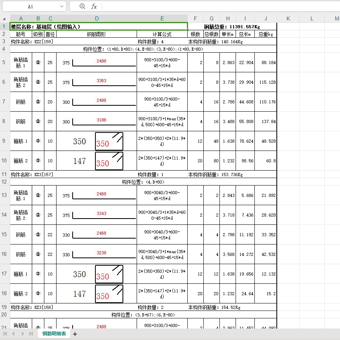Screen dimensions: 340x340
Task: Click the total weight cell 137.84
Action: point(266,121)
